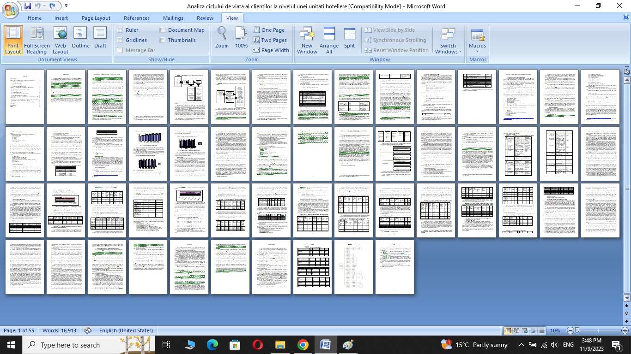This screenshot has height=354, width=631.
Task: Enable the Ruler checkbox
Action: coord(120,30)
